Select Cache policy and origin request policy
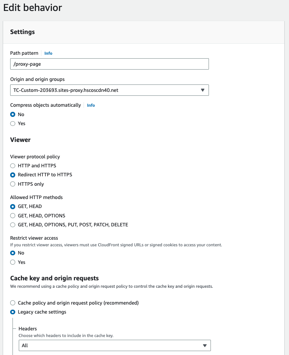 click(12, 303)
